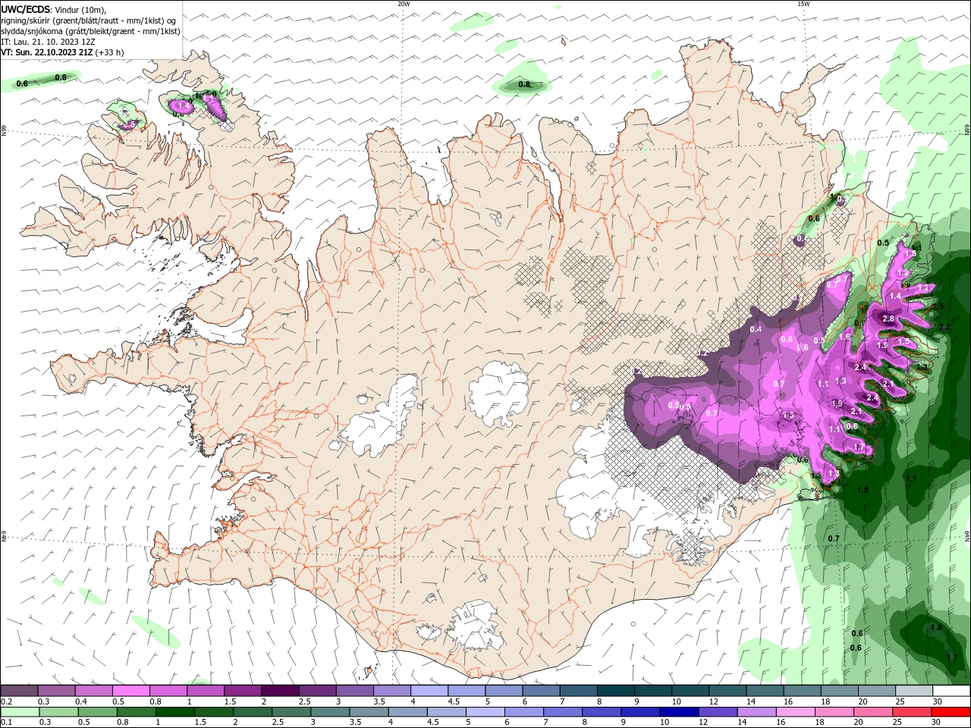The width and height of the screenshot is (971, 728).
Task: Click the lavender top-row swatch between 4 and 4.5
Action: 429,691
